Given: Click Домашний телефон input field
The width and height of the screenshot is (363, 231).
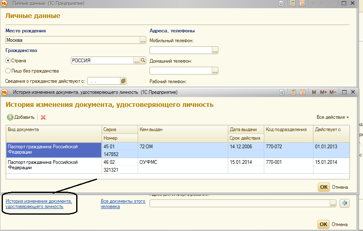Looking at the screenshot, I should pos(181,70).
